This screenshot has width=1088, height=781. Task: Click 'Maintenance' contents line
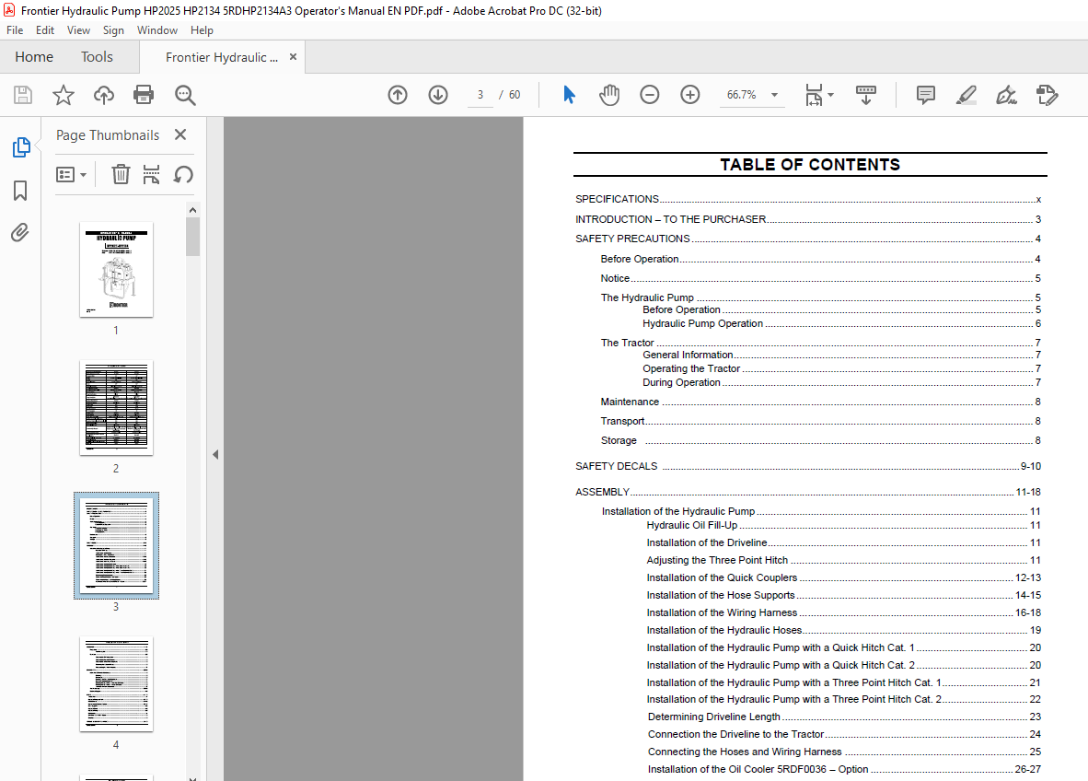click(x=821, y=402)
